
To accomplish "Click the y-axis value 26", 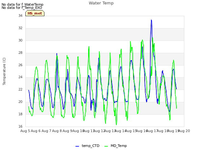I will pos(20,65).
